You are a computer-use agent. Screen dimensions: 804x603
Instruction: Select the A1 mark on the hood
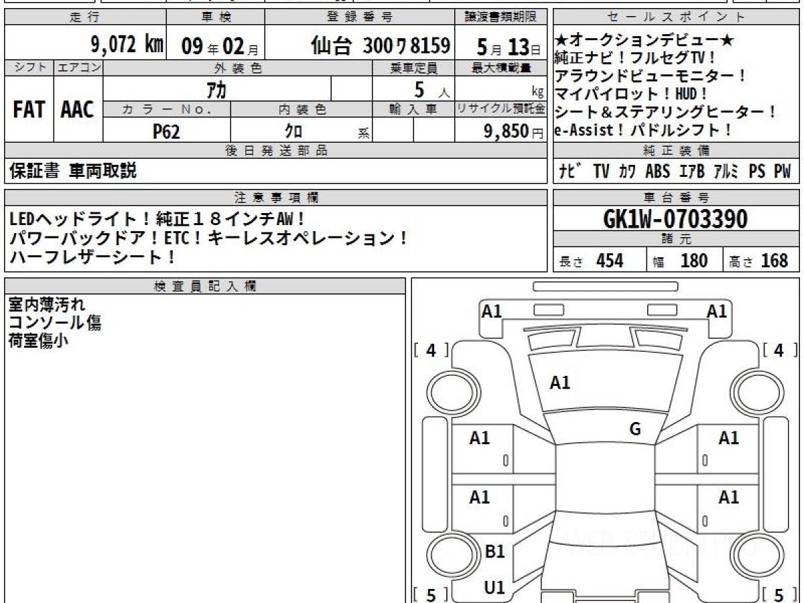click(559, 383)
